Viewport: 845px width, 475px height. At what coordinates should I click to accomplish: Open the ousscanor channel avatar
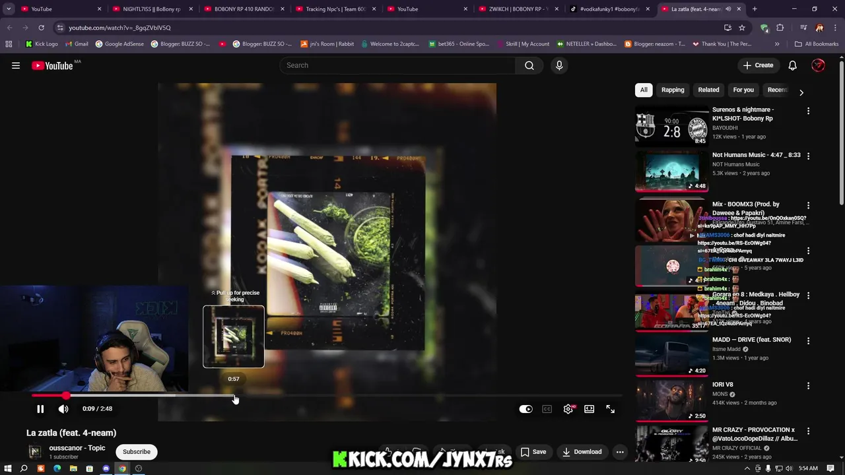pyautogui.click(x=35, y=452)
